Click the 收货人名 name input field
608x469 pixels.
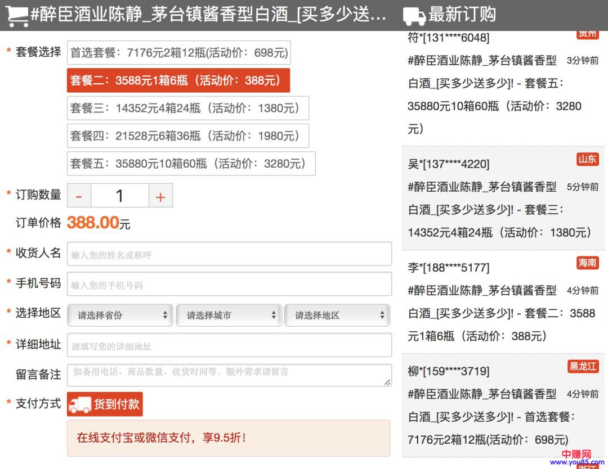click(x=229, y=254)
